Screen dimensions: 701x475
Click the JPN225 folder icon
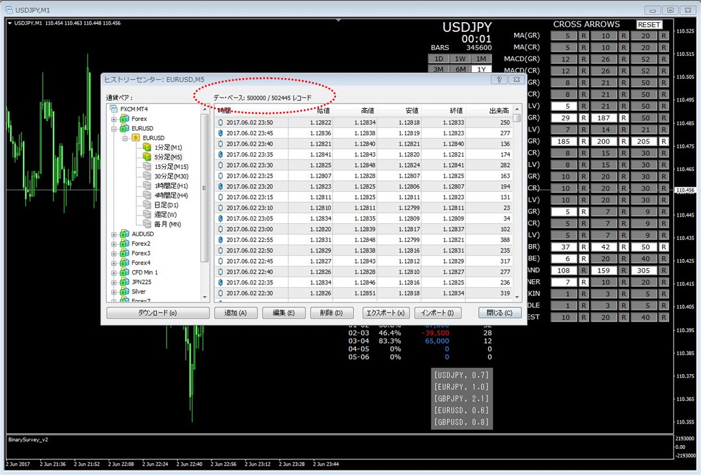125,282
